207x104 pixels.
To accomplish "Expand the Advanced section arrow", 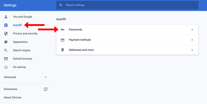I will point(46,77).
